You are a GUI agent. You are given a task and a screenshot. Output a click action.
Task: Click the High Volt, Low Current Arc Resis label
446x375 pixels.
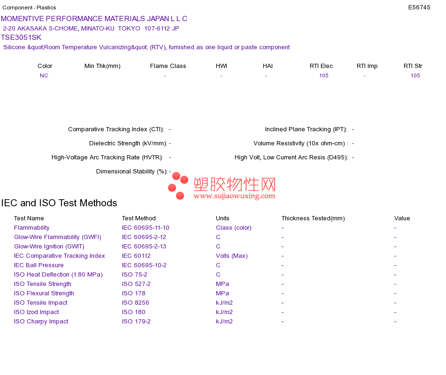point(291,157)
